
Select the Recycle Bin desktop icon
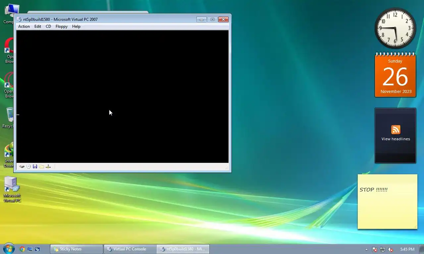tap(8, 117)
